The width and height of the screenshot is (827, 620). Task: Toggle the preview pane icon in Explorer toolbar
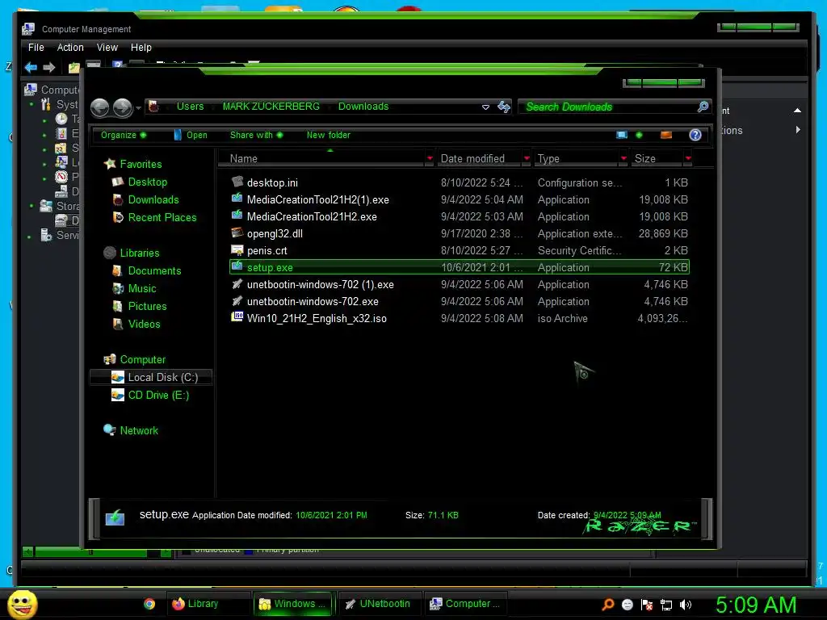[x=666, y=135]
